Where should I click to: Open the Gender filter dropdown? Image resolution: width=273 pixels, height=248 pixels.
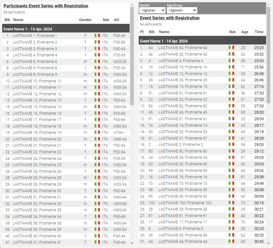[x=152, y=10]
